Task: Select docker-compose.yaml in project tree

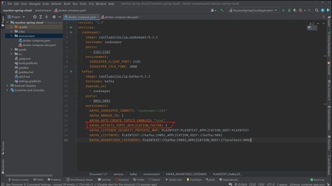Action: (x=36, y=40)
